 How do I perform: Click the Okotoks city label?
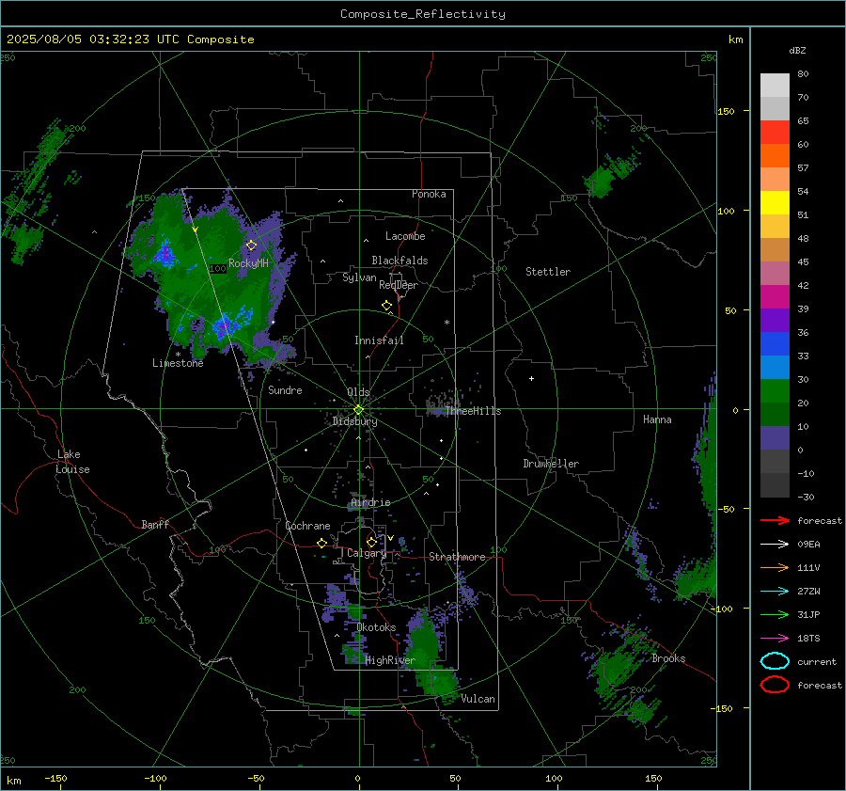coord(376,626)
